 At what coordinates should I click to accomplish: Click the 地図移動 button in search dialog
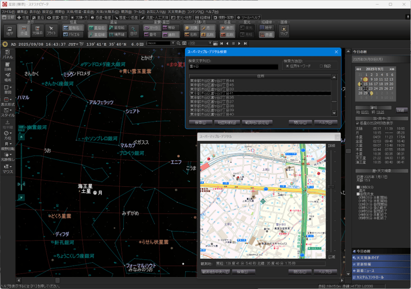227,123
